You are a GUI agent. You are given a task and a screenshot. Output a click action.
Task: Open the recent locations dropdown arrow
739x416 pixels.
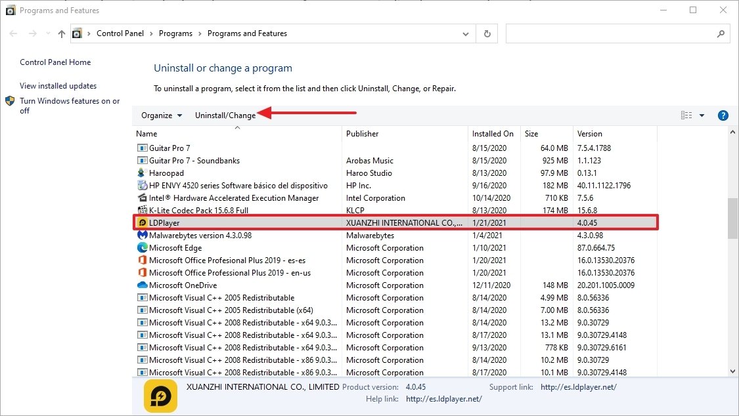pyautogui.click(x=48, y=33)
